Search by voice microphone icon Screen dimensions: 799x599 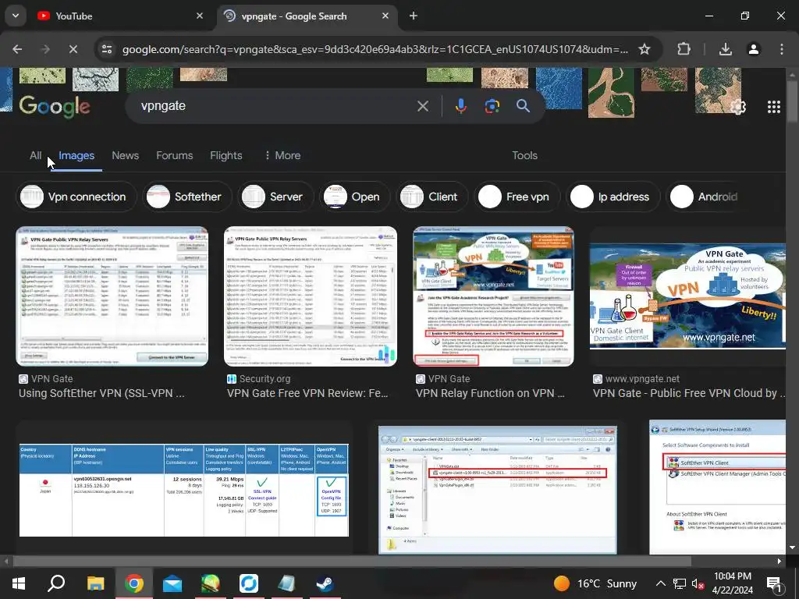coord(460,106)
